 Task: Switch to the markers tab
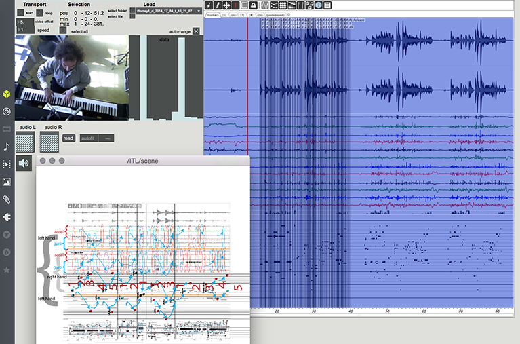click(x=213, y=15)
